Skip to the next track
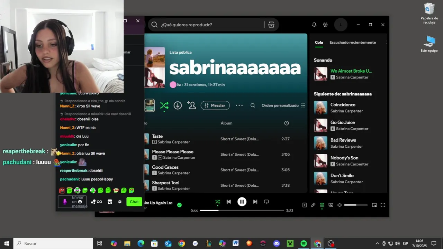The height and width of the screenshot is (249, 443). click(x=255, y=202)
